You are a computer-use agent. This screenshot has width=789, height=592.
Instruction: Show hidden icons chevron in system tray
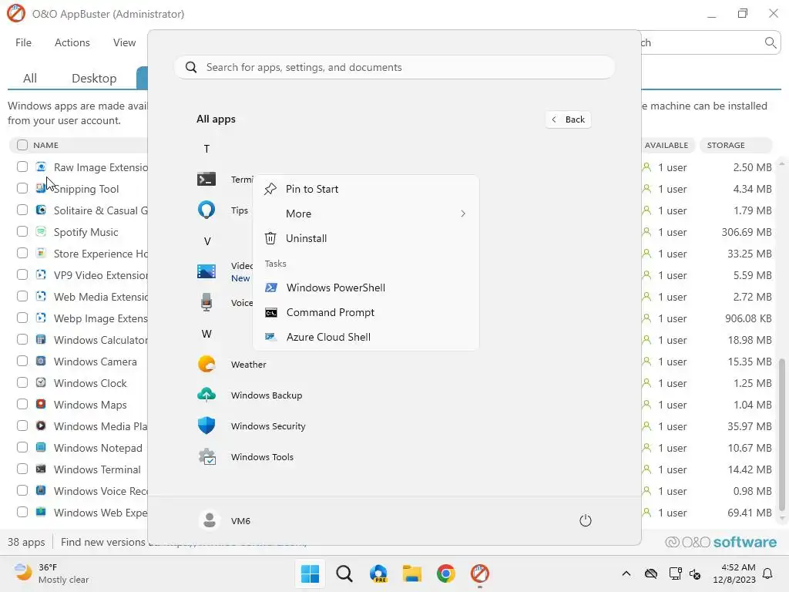pyautogui.click(x=626, y=573)
